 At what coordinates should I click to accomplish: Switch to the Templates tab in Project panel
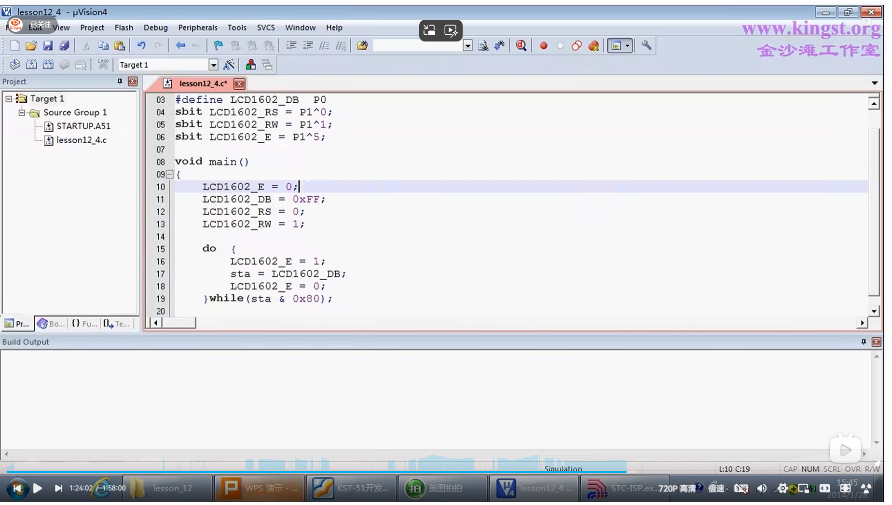pos(117,324)
